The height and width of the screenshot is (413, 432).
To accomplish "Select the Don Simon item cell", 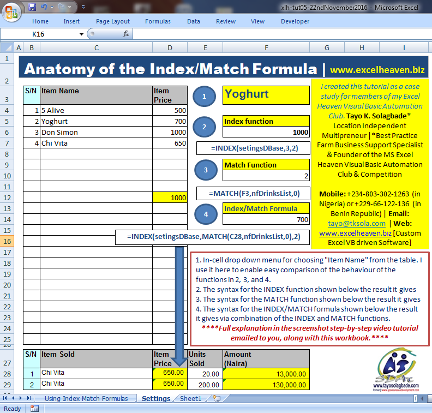I will pyautogui.click(x=96, y=132).
